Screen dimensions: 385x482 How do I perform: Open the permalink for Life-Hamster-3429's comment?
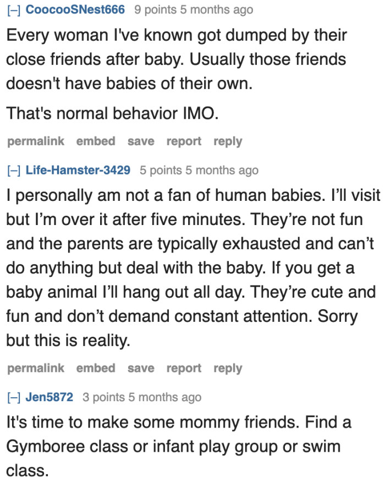35,368
